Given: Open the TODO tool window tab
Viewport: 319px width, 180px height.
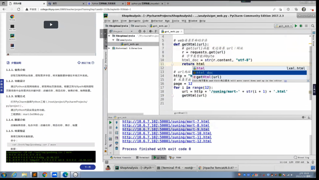Looking at the screenshot, I should pos(175,158).
